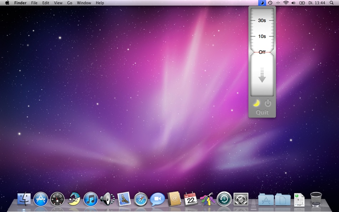Viewport: 339px width, 212px height.
Task: Click the moon sleep-timer menu bar icon
Action: click(262, 3)
